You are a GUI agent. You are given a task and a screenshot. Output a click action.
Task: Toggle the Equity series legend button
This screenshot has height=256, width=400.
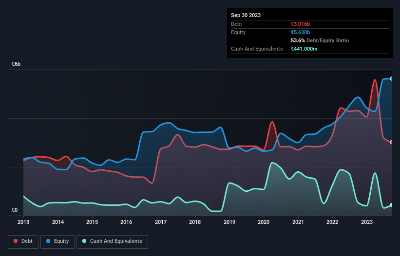tap(57, 241)
